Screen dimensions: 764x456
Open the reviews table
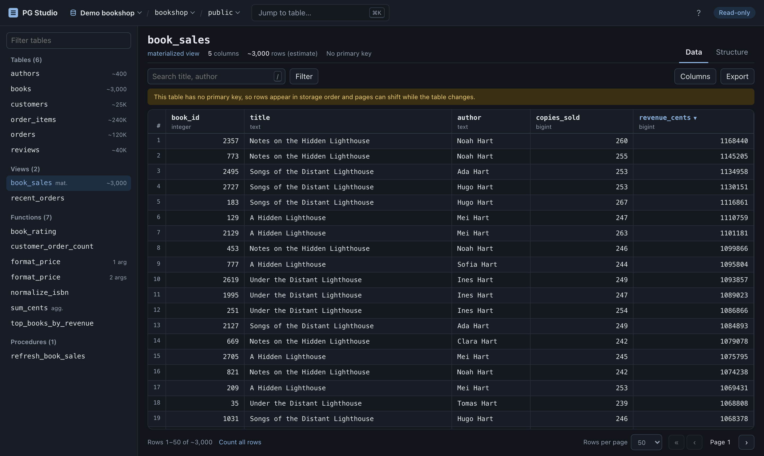pos(68,150)
